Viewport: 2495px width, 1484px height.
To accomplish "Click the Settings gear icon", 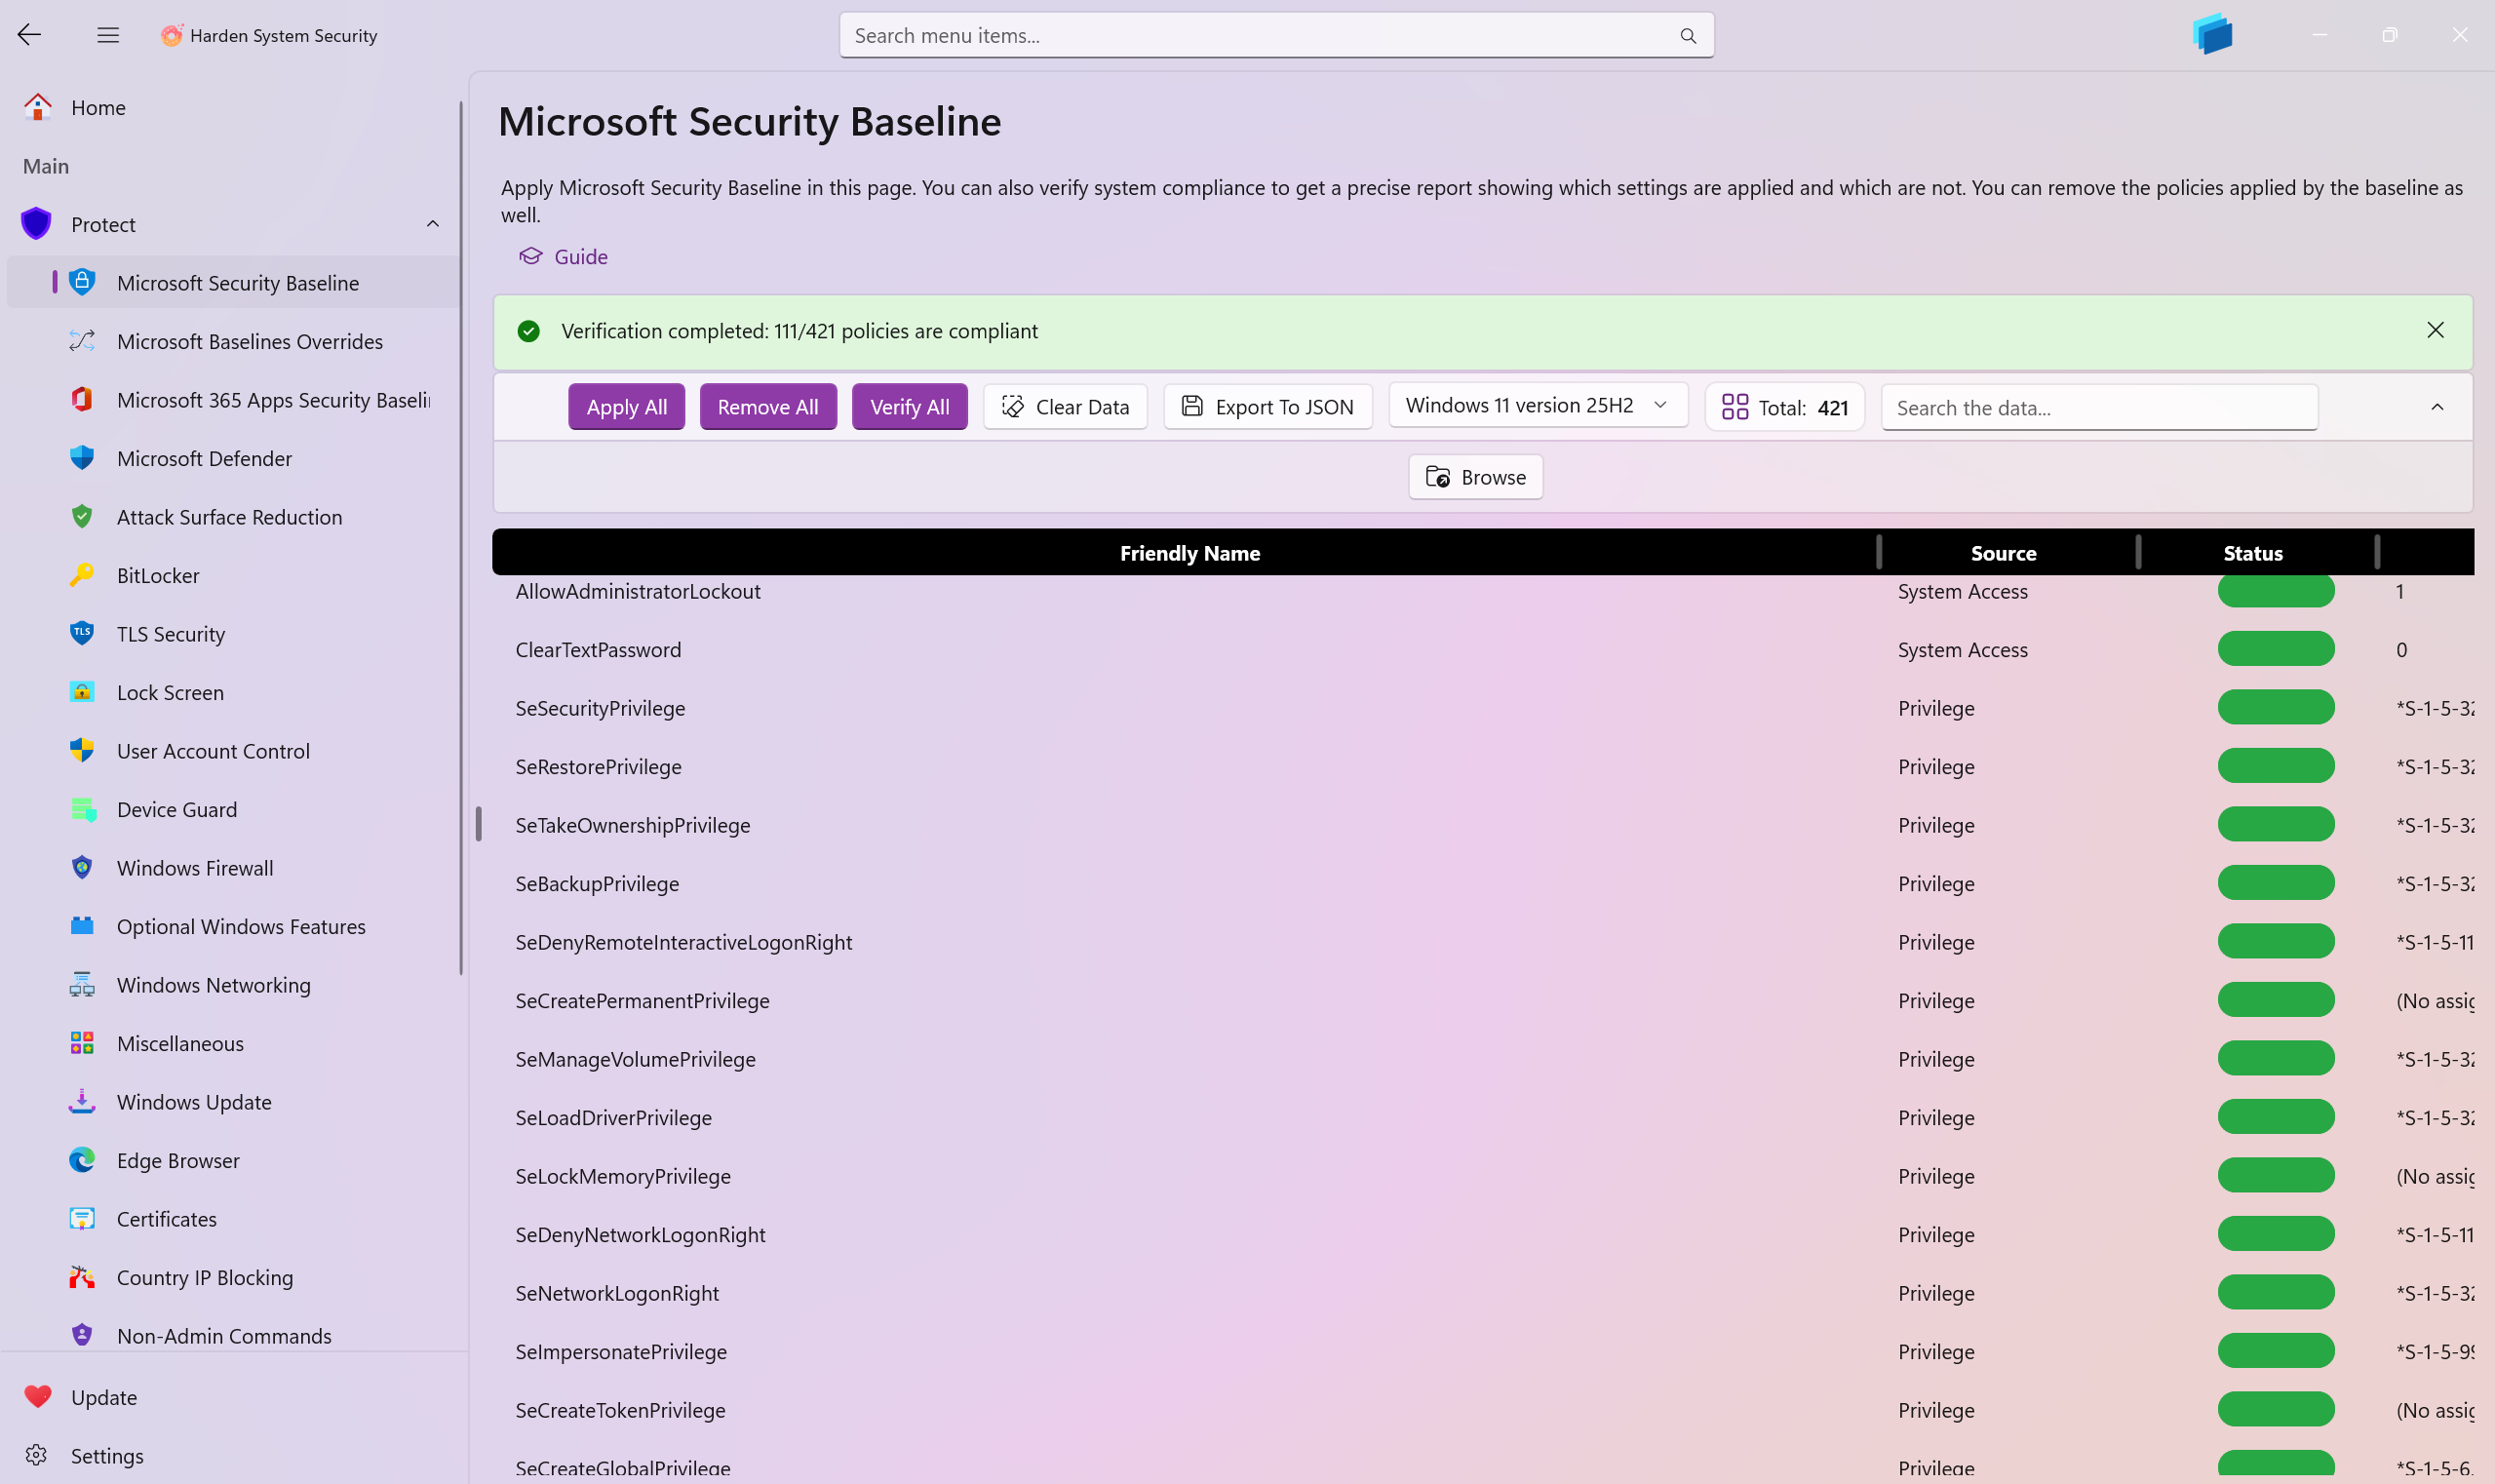I will (37, 1455).
